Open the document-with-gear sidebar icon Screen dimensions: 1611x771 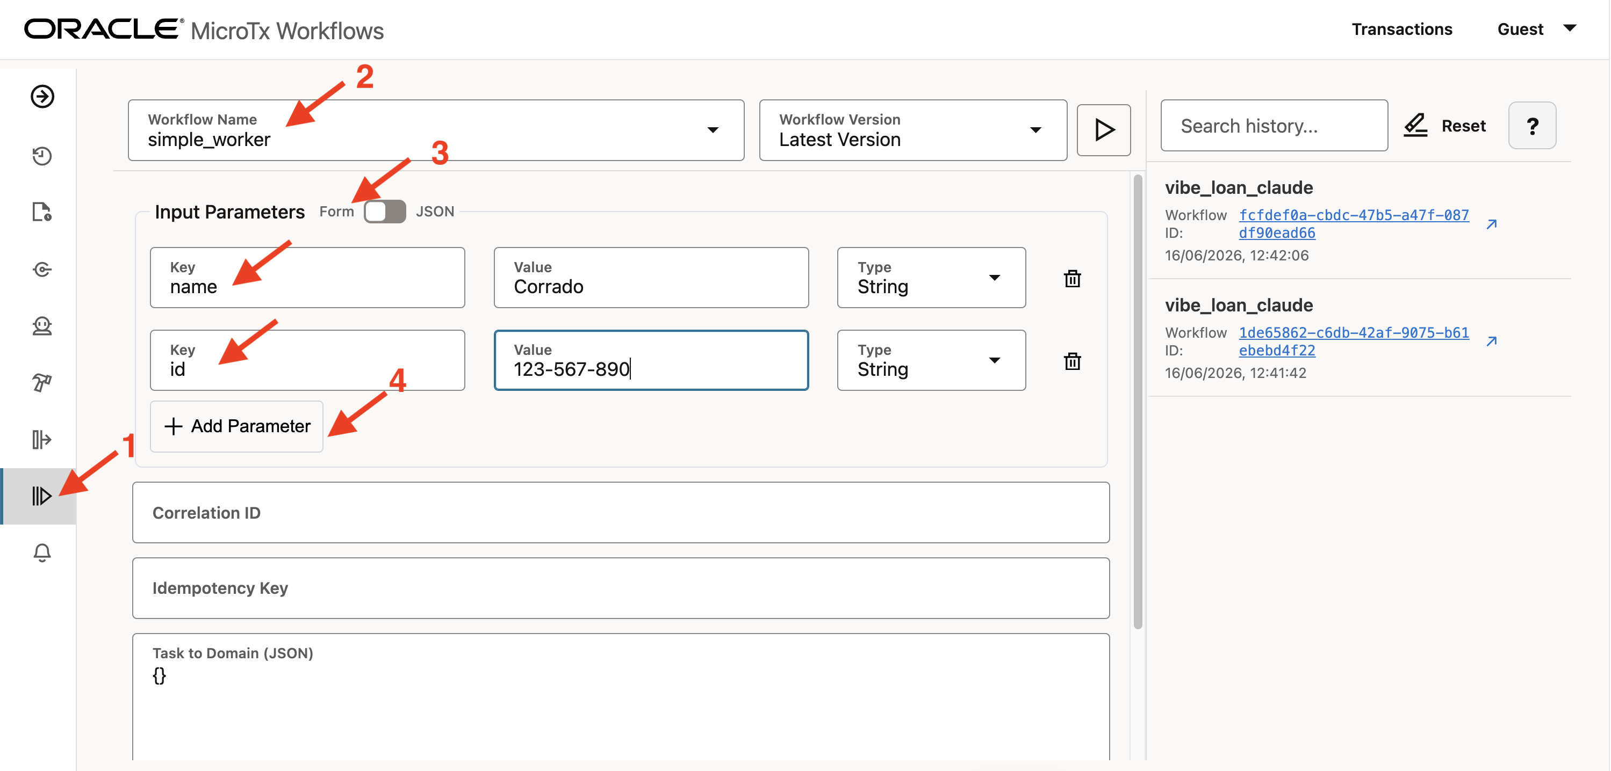[x=42, y=213]
